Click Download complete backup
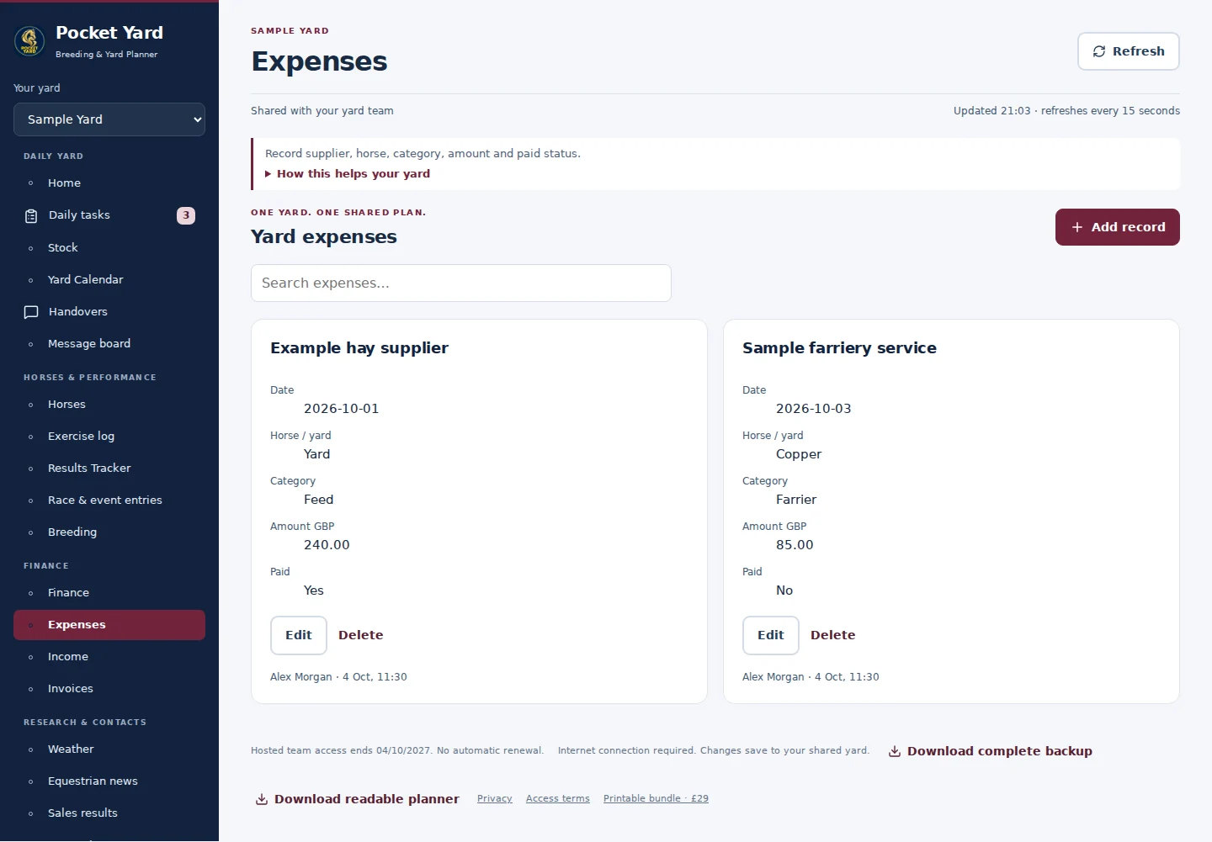 pyautogui.click(x=991, y=751)
